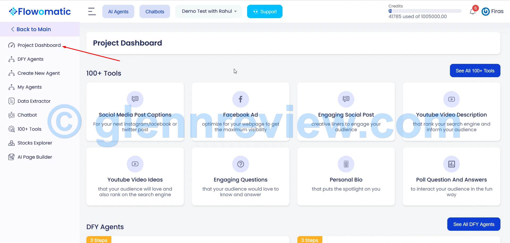
Task: Click the Youtube Video Description play icon
Action: [x=452, y=99]
